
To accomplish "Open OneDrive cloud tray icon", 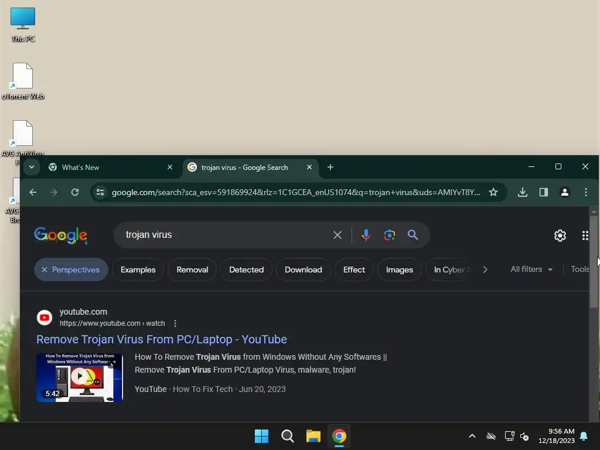I will (491, 436).
